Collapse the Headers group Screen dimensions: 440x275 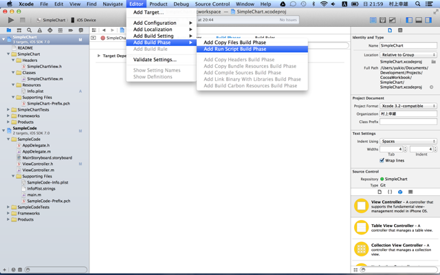[x=13, y=60]
